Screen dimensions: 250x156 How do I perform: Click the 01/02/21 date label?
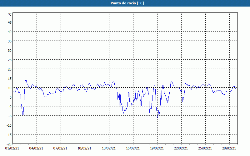(12, 149)
